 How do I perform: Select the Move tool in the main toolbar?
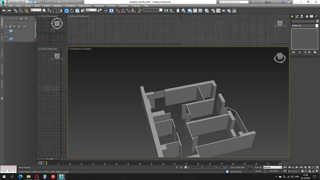66,11
